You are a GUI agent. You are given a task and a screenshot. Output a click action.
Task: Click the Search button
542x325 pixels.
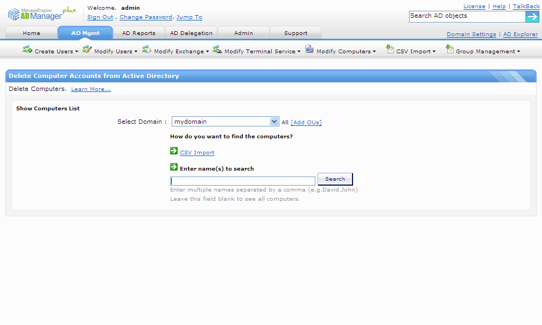(x=335, y=179)
